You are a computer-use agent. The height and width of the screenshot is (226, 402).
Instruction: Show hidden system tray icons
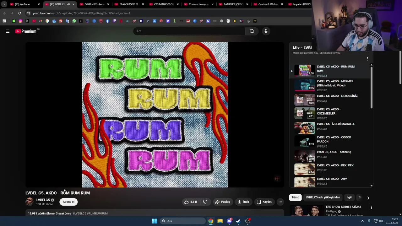362,221
